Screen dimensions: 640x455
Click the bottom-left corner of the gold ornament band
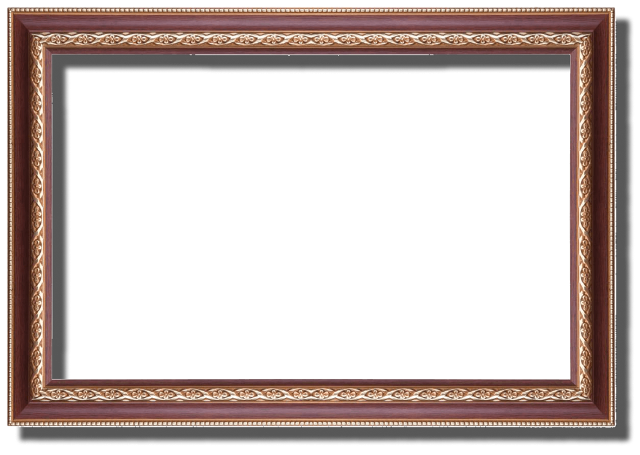pos(37,394)
